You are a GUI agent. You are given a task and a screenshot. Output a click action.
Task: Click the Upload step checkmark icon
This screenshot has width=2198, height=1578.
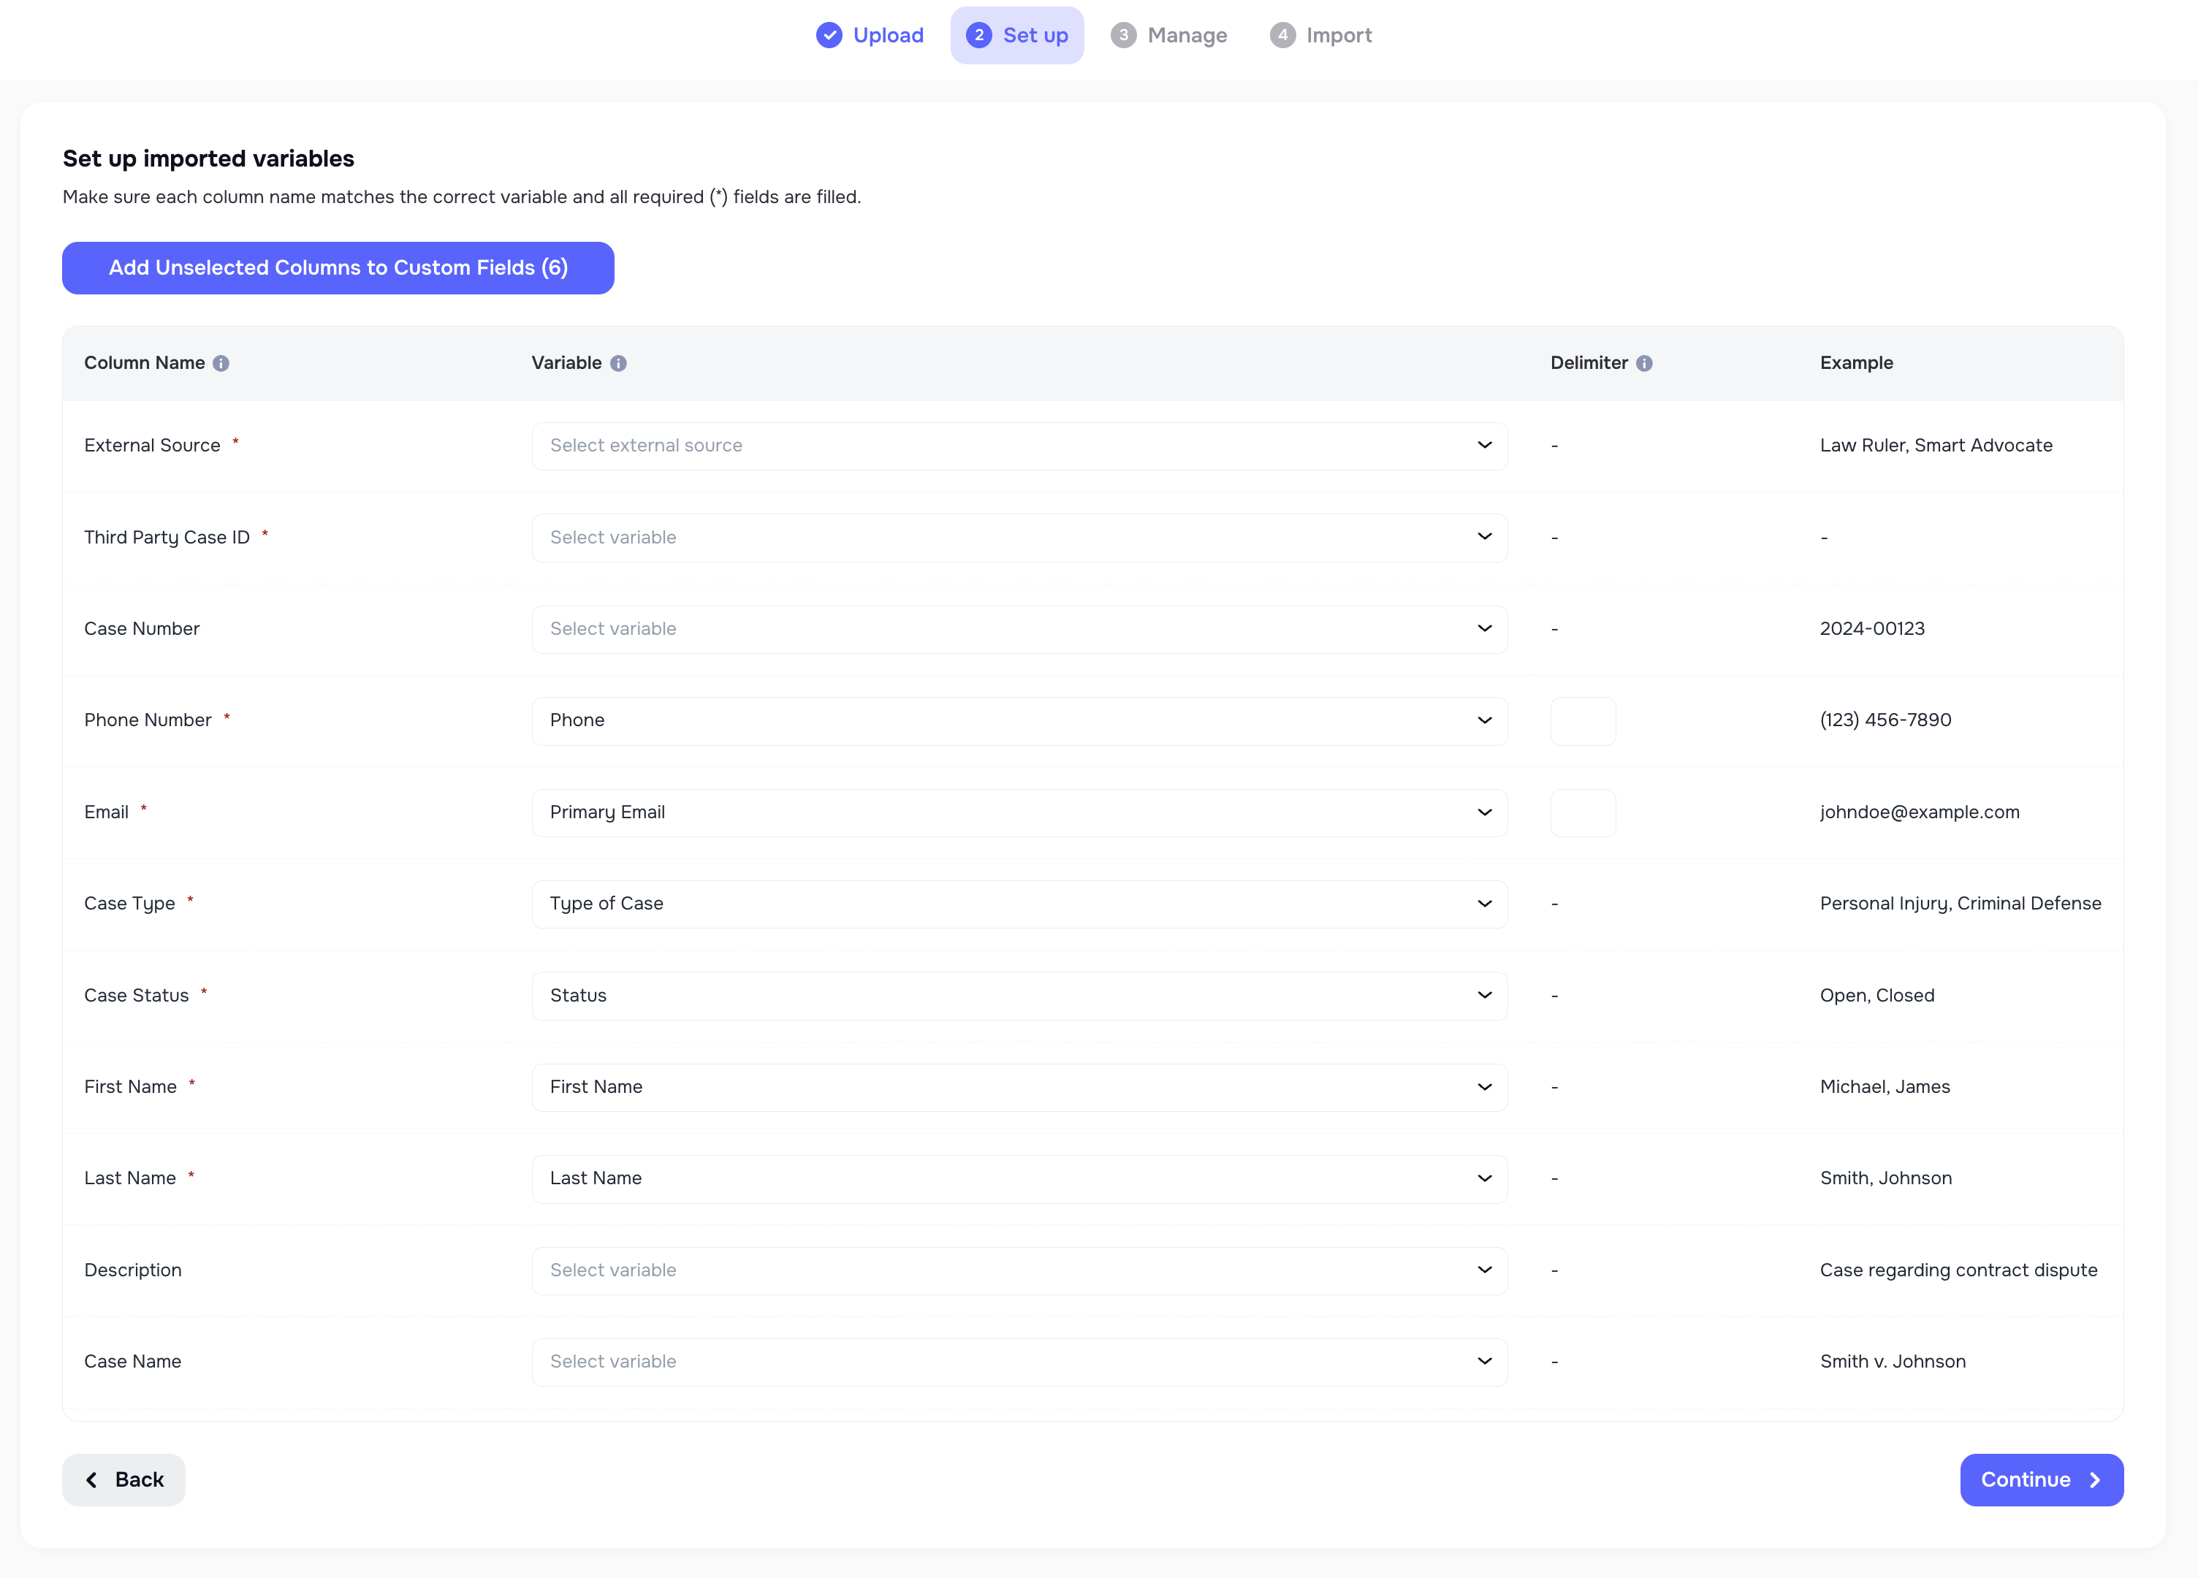(x=829, y=35)
